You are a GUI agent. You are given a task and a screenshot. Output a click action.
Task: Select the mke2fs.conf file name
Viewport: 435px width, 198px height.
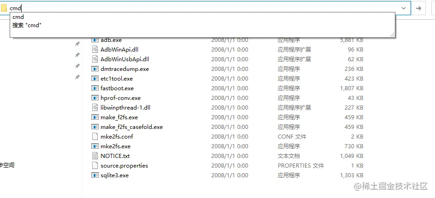pos(117,136)
